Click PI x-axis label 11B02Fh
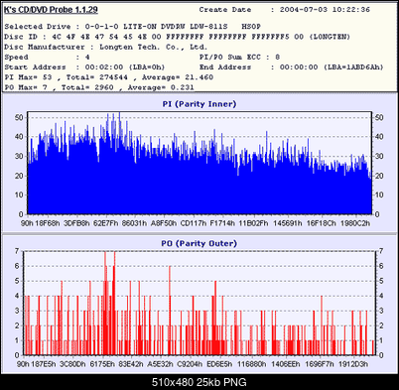Image resolution: width=399 pixels, height=390 pixels. tap(253, 223)
